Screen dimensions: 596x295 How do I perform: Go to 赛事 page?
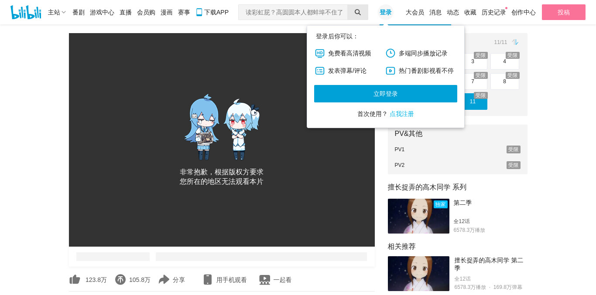pyautogui.click(x=184, y=12)
